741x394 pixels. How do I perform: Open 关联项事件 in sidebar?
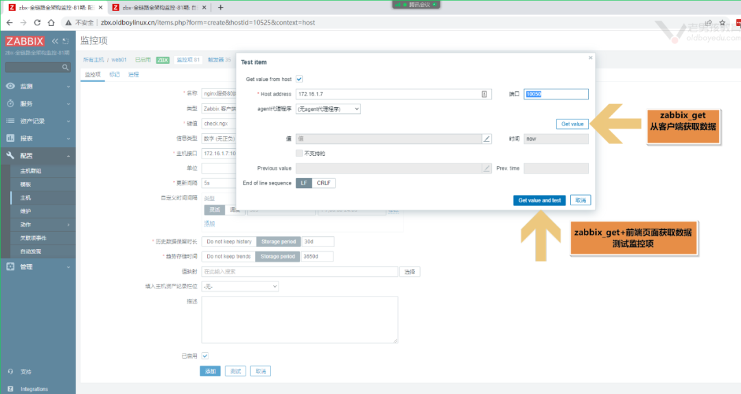33,238
